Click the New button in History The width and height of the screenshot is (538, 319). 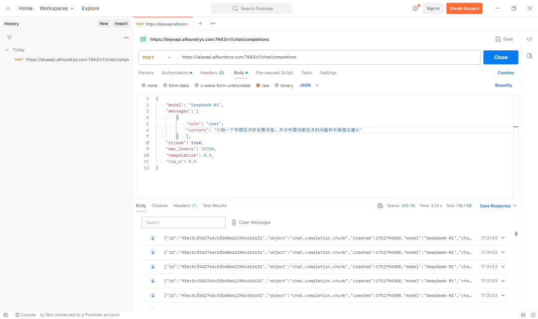[104, 24]
